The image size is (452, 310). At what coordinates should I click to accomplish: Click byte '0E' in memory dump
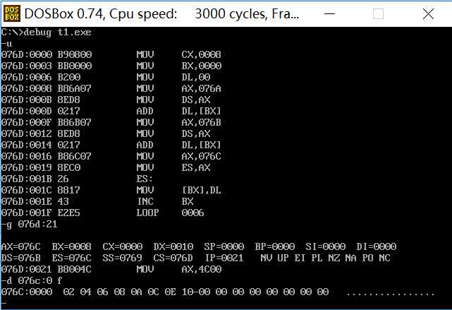point(170,292)
